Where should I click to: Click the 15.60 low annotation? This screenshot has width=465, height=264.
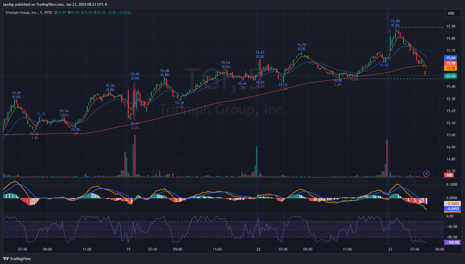(384, 65)
